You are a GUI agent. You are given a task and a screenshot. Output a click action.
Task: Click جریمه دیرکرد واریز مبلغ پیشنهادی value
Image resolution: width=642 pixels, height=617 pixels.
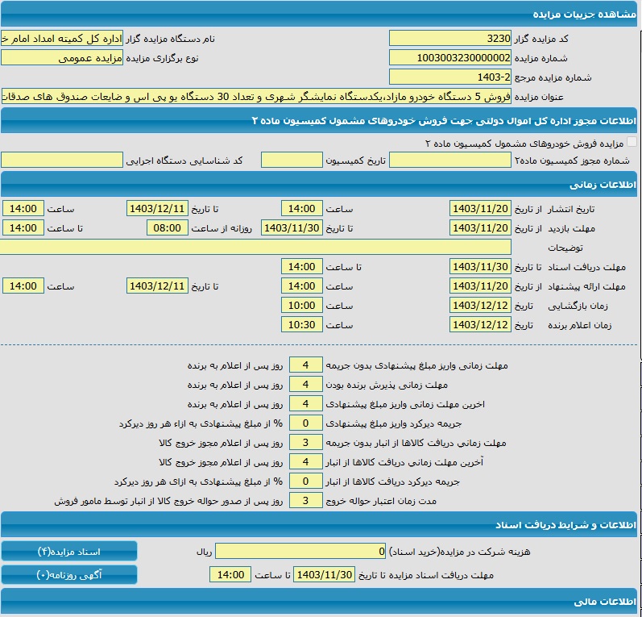click(x=306, y=423)
